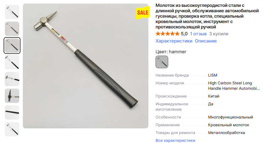Open the 1 отзыв reviews link
Image resolution: width=266 pixels, height=143 pixels.
(x=198, y=34)
